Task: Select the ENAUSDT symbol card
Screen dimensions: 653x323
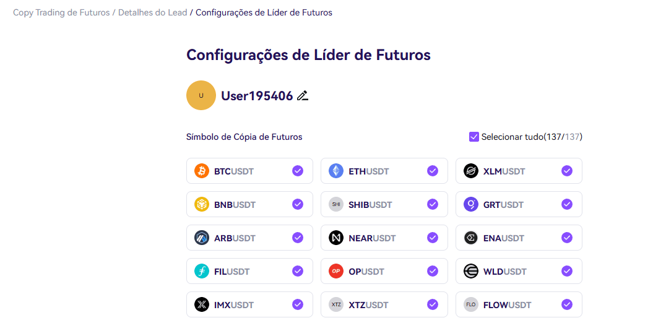Action: (519, 238)
